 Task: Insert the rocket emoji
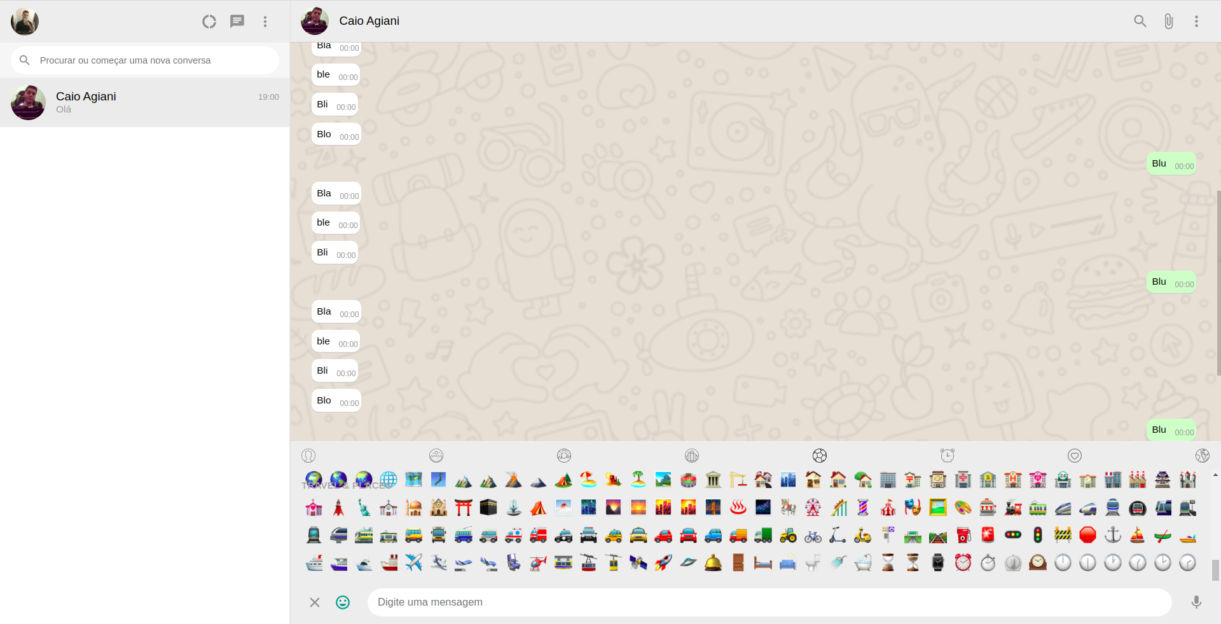[663, 562]
